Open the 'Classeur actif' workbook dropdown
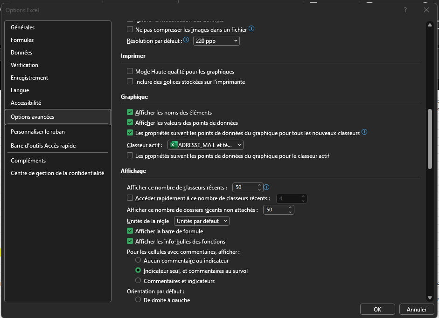This screenshot has width=439, height=318. click(x=205, y=145)
